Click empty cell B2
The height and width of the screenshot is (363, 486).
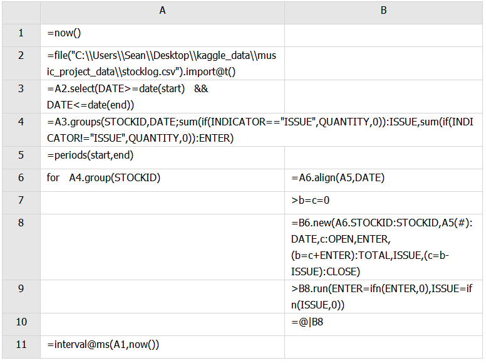(383, 63)
